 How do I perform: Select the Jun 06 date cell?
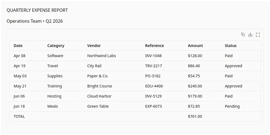point(19,96)
